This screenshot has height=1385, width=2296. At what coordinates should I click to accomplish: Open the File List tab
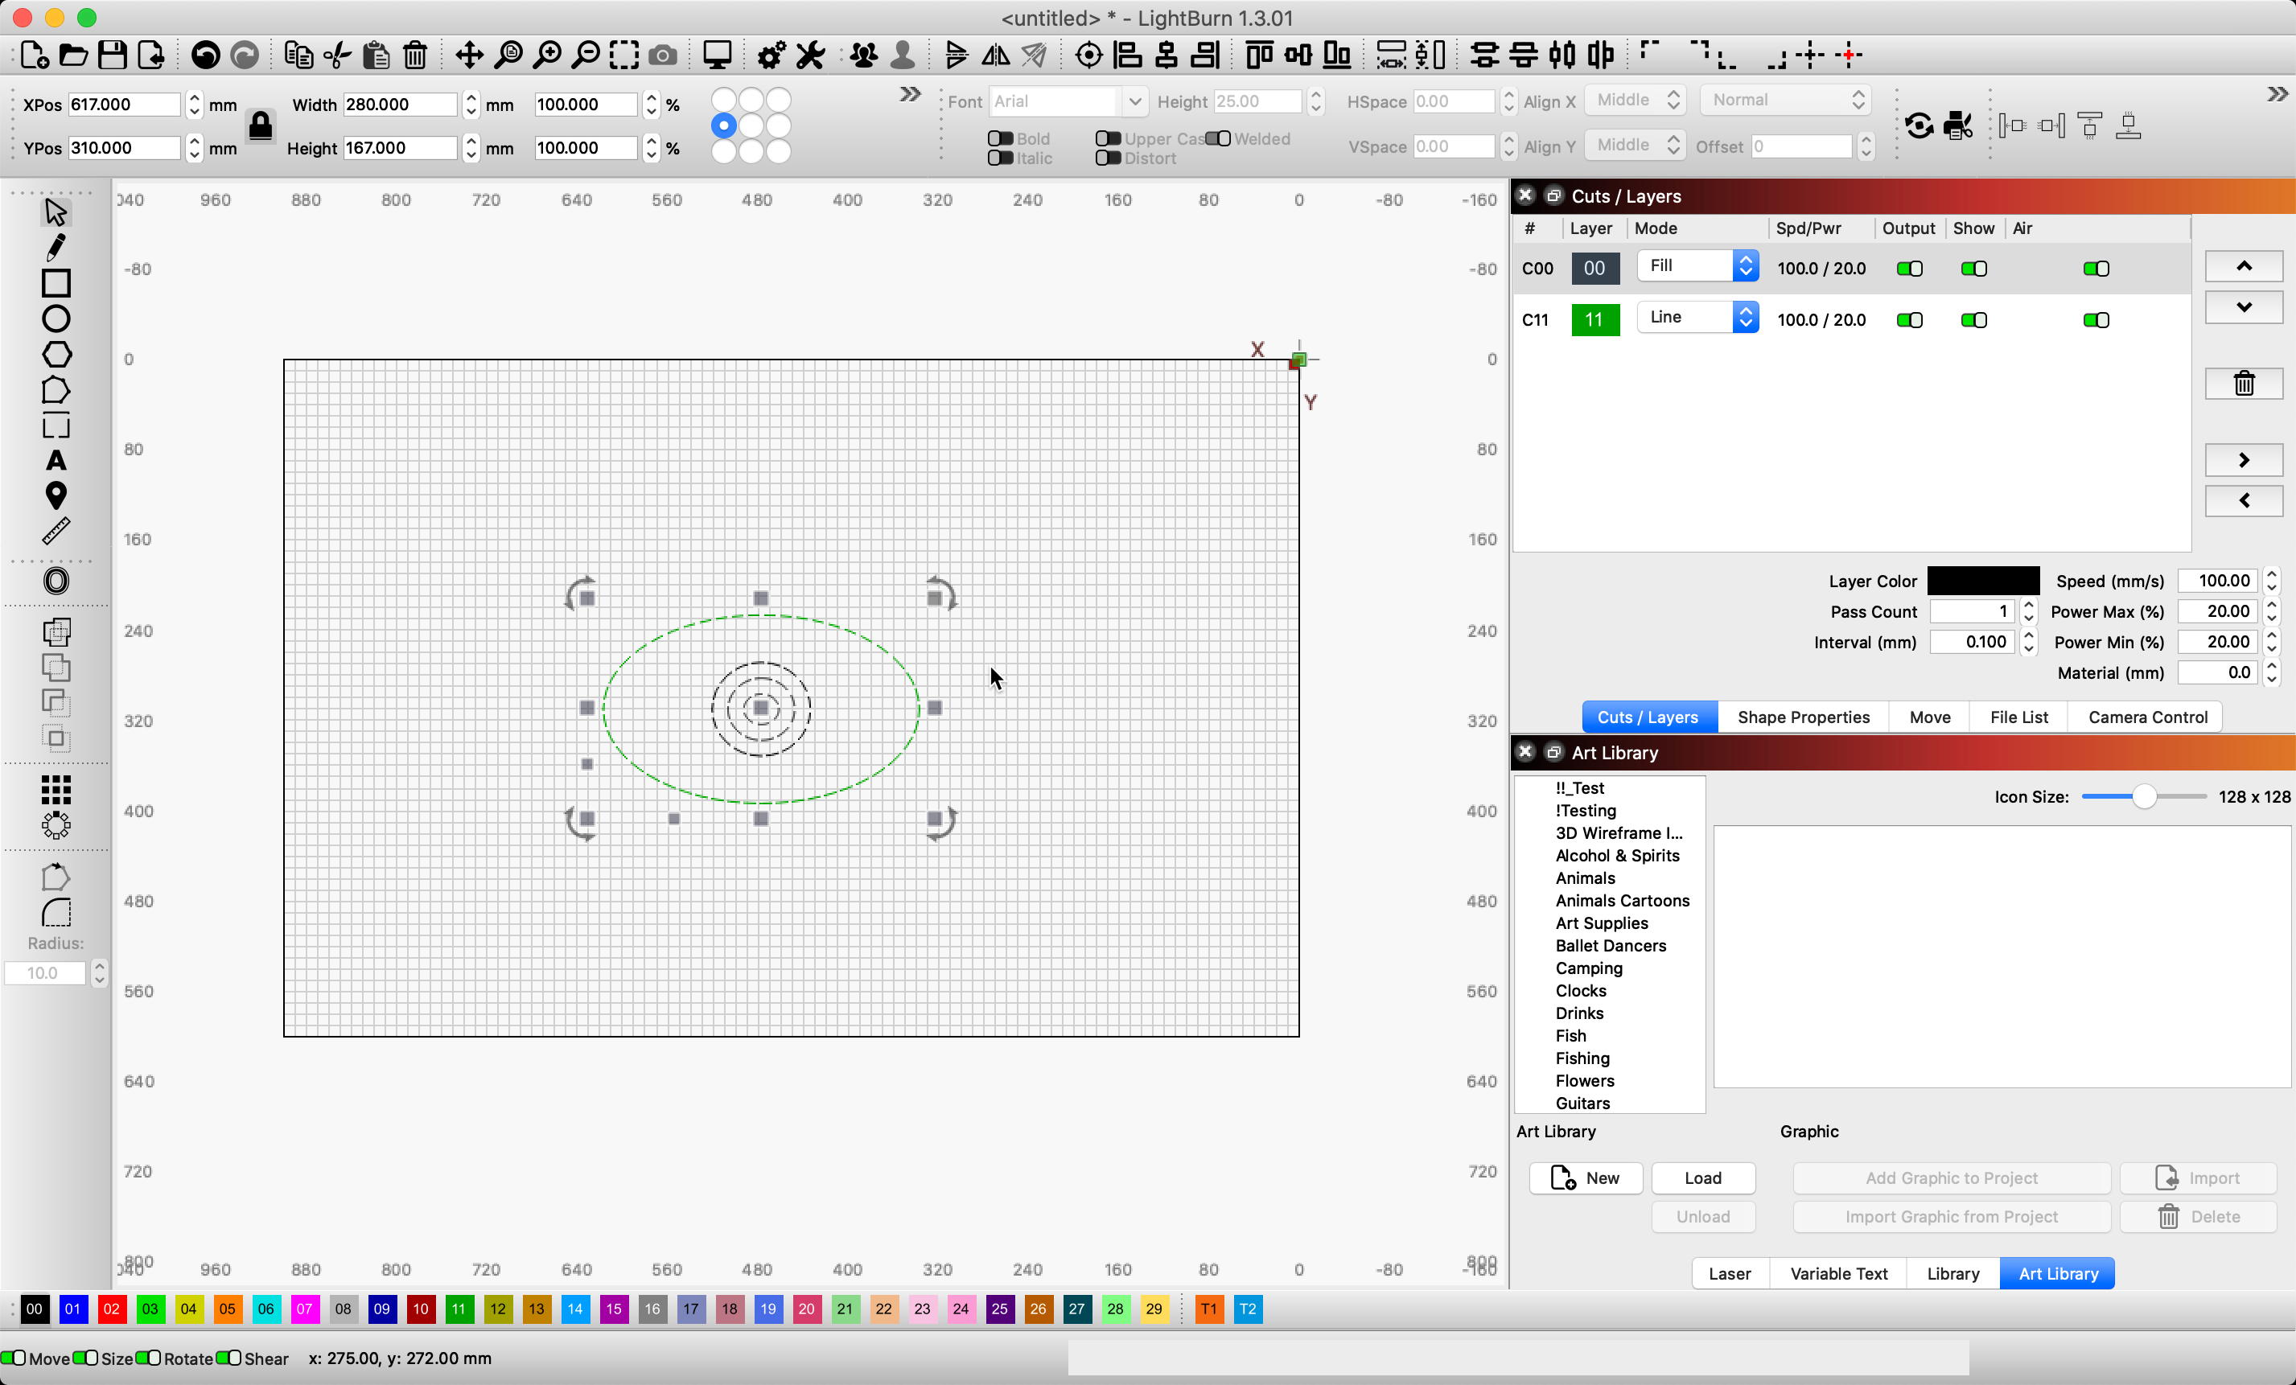[x=2018, y=717]
